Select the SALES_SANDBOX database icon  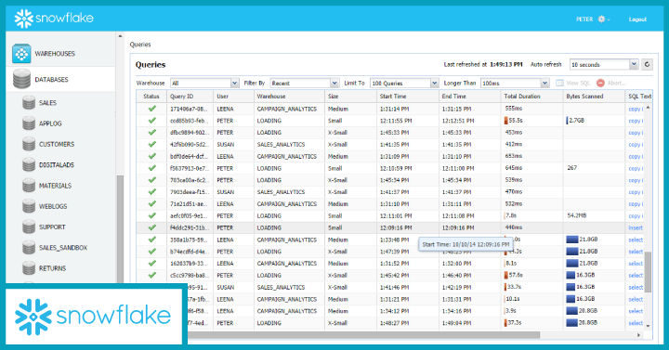tap(29, 247)
